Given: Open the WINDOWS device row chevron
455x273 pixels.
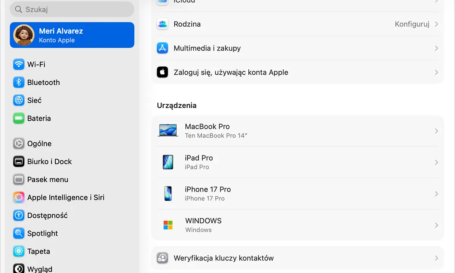Looking at the screenshot, I should coord(436,225).
